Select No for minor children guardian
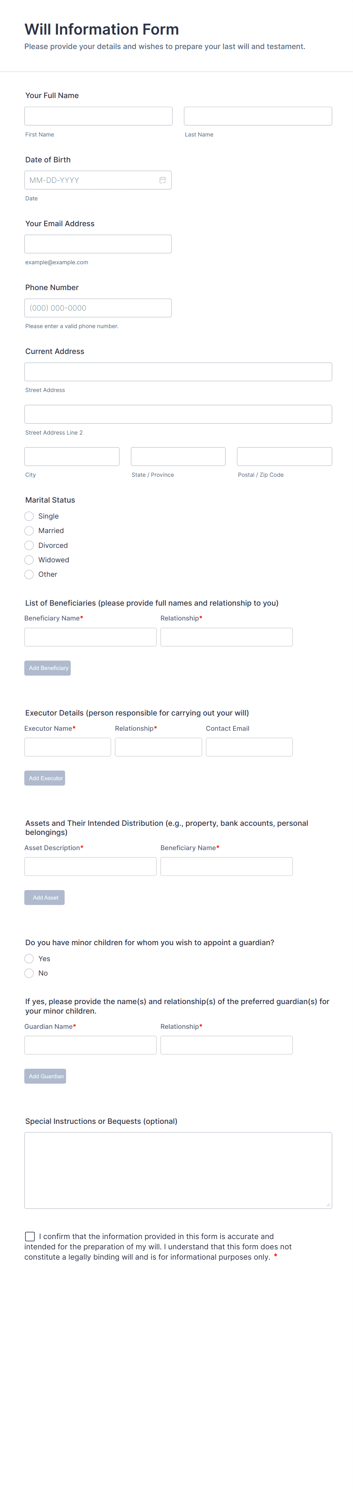The height and width of the screenshot is (1490, 353). (29, 973)
